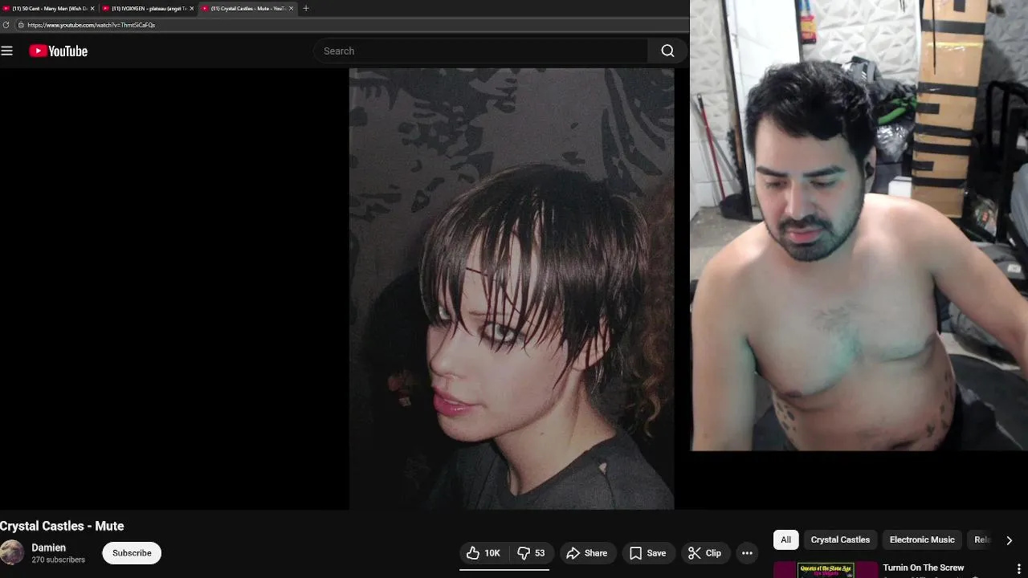Screen dimensions: 1028x578
Task: Show next filter chips with arrow
Action: [1009, 540]
